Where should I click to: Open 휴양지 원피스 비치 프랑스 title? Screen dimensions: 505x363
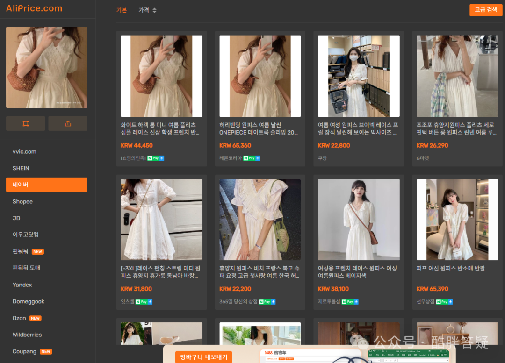point(259,272)
